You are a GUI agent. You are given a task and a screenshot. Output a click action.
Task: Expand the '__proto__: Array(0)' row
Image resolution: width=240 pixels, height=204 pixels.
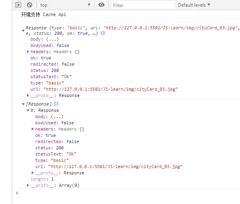click(x=28, y=185)
